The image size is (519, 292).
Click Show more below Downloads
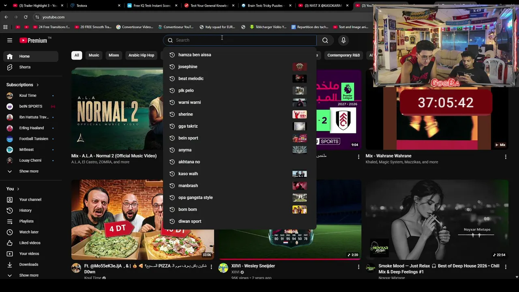[30, 275]
